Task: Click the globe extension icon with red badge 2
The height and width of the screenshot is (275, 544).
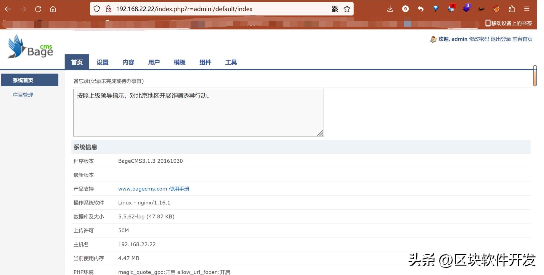Action: click(451, 9)
